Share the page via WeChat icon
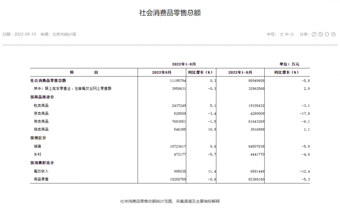Image resolution: width=340 pixels, height=212 pixels. (x=314, y=34)
